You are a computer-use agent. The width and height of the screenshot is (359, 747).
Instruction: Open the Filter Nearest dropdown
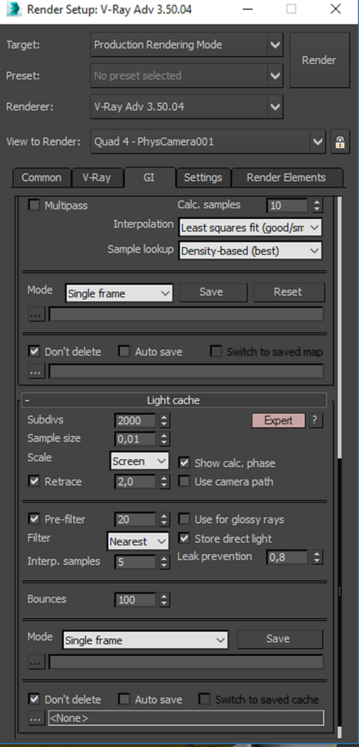(138, 541)
